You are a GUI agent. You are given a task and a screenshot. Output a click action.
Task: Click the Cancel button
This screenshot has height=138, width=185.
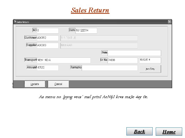pos(58,84)
